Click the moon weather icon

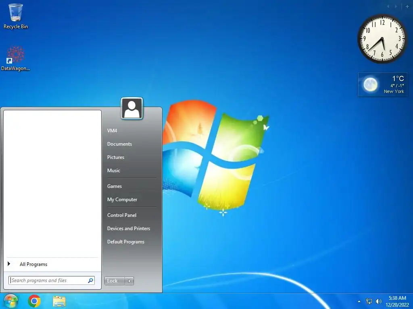(370, 84)
